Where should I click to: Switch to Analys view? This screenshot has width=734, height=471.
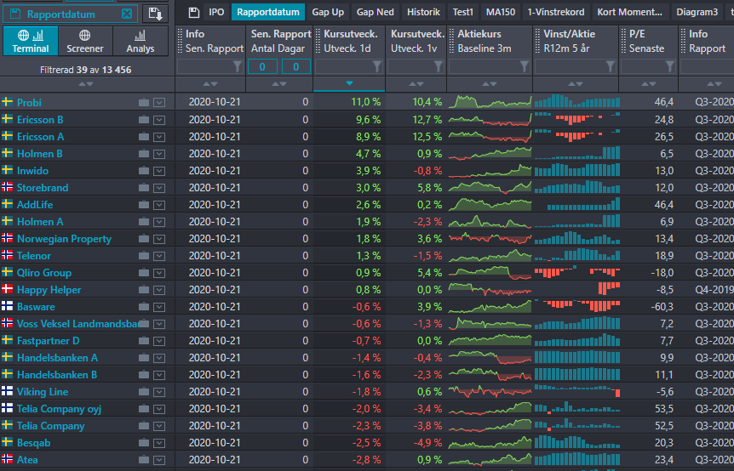coord(140,41)
